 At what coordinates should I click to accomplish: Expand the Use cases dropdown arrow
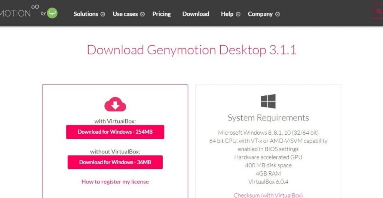[x=143, y=14]
